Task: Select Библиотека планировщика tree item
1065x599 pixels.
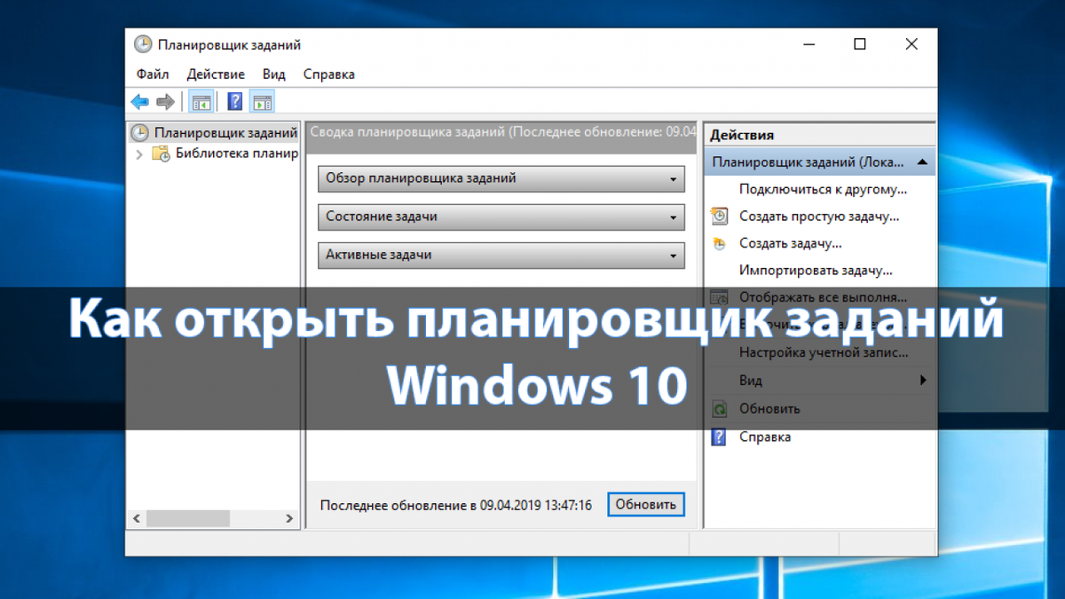Action: point(236,154)
